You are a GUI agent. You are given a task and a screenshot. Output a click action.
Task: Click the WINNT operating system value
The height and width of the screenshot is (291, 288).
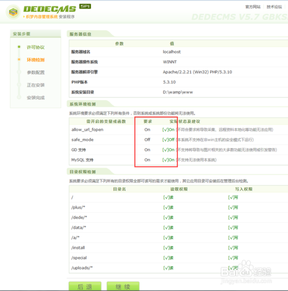pos(170,62)
